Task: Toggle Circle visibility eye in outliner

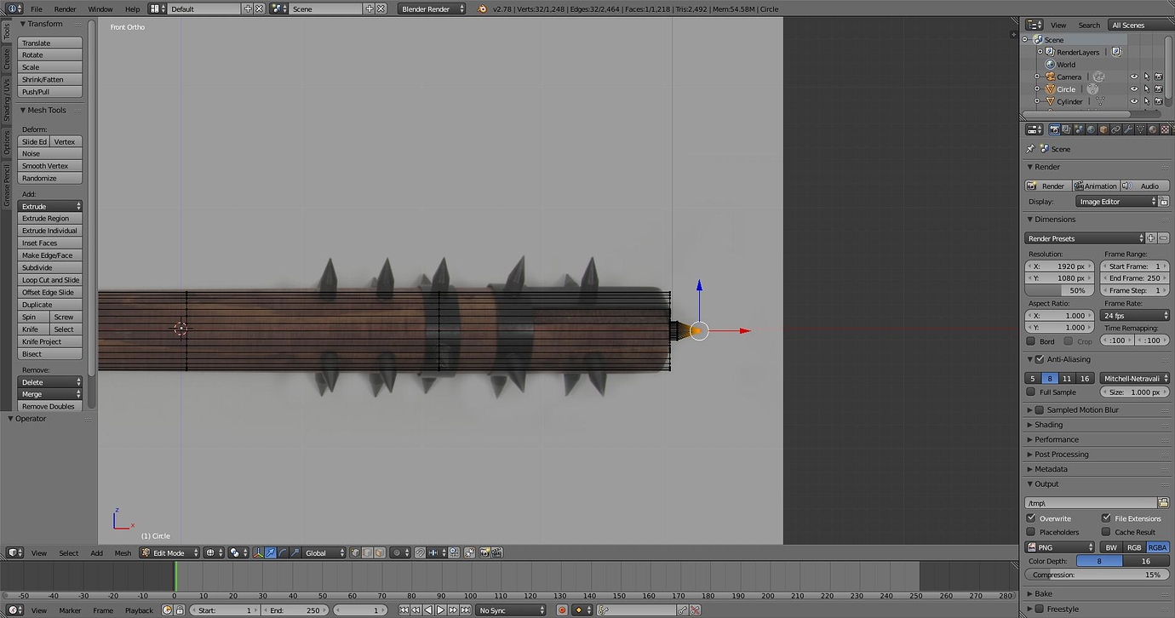Action: tap(1133, 89)
